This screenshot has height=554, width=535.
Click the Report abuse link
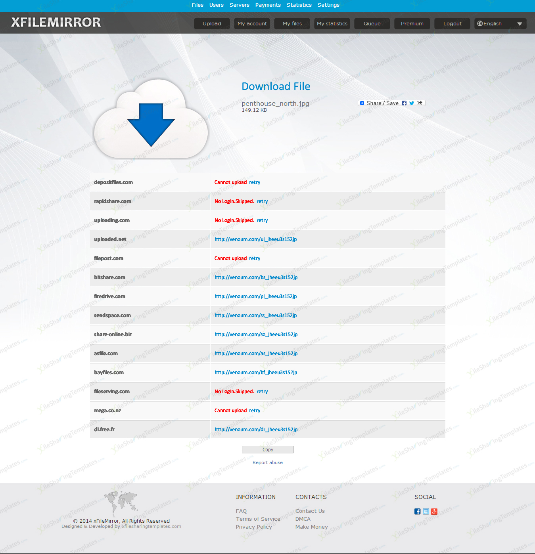[268, 462]
